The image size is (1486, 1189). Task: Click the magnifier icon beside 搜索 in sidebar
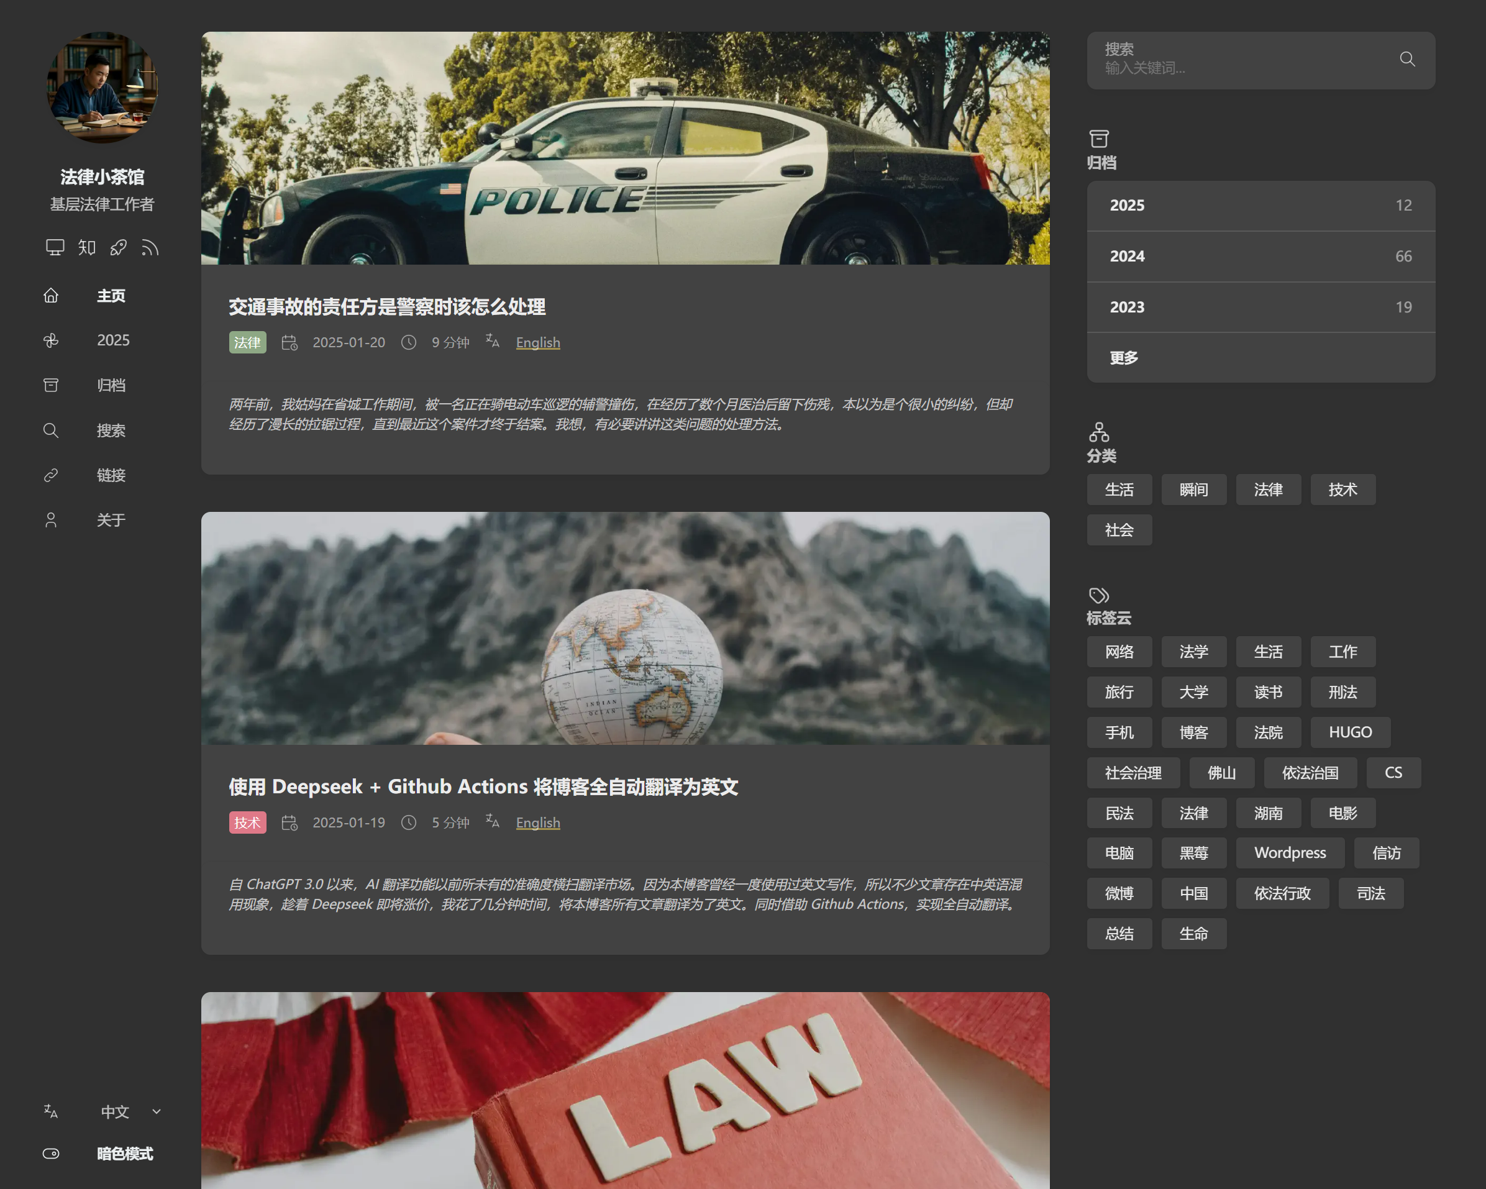[x=51, y=430]
